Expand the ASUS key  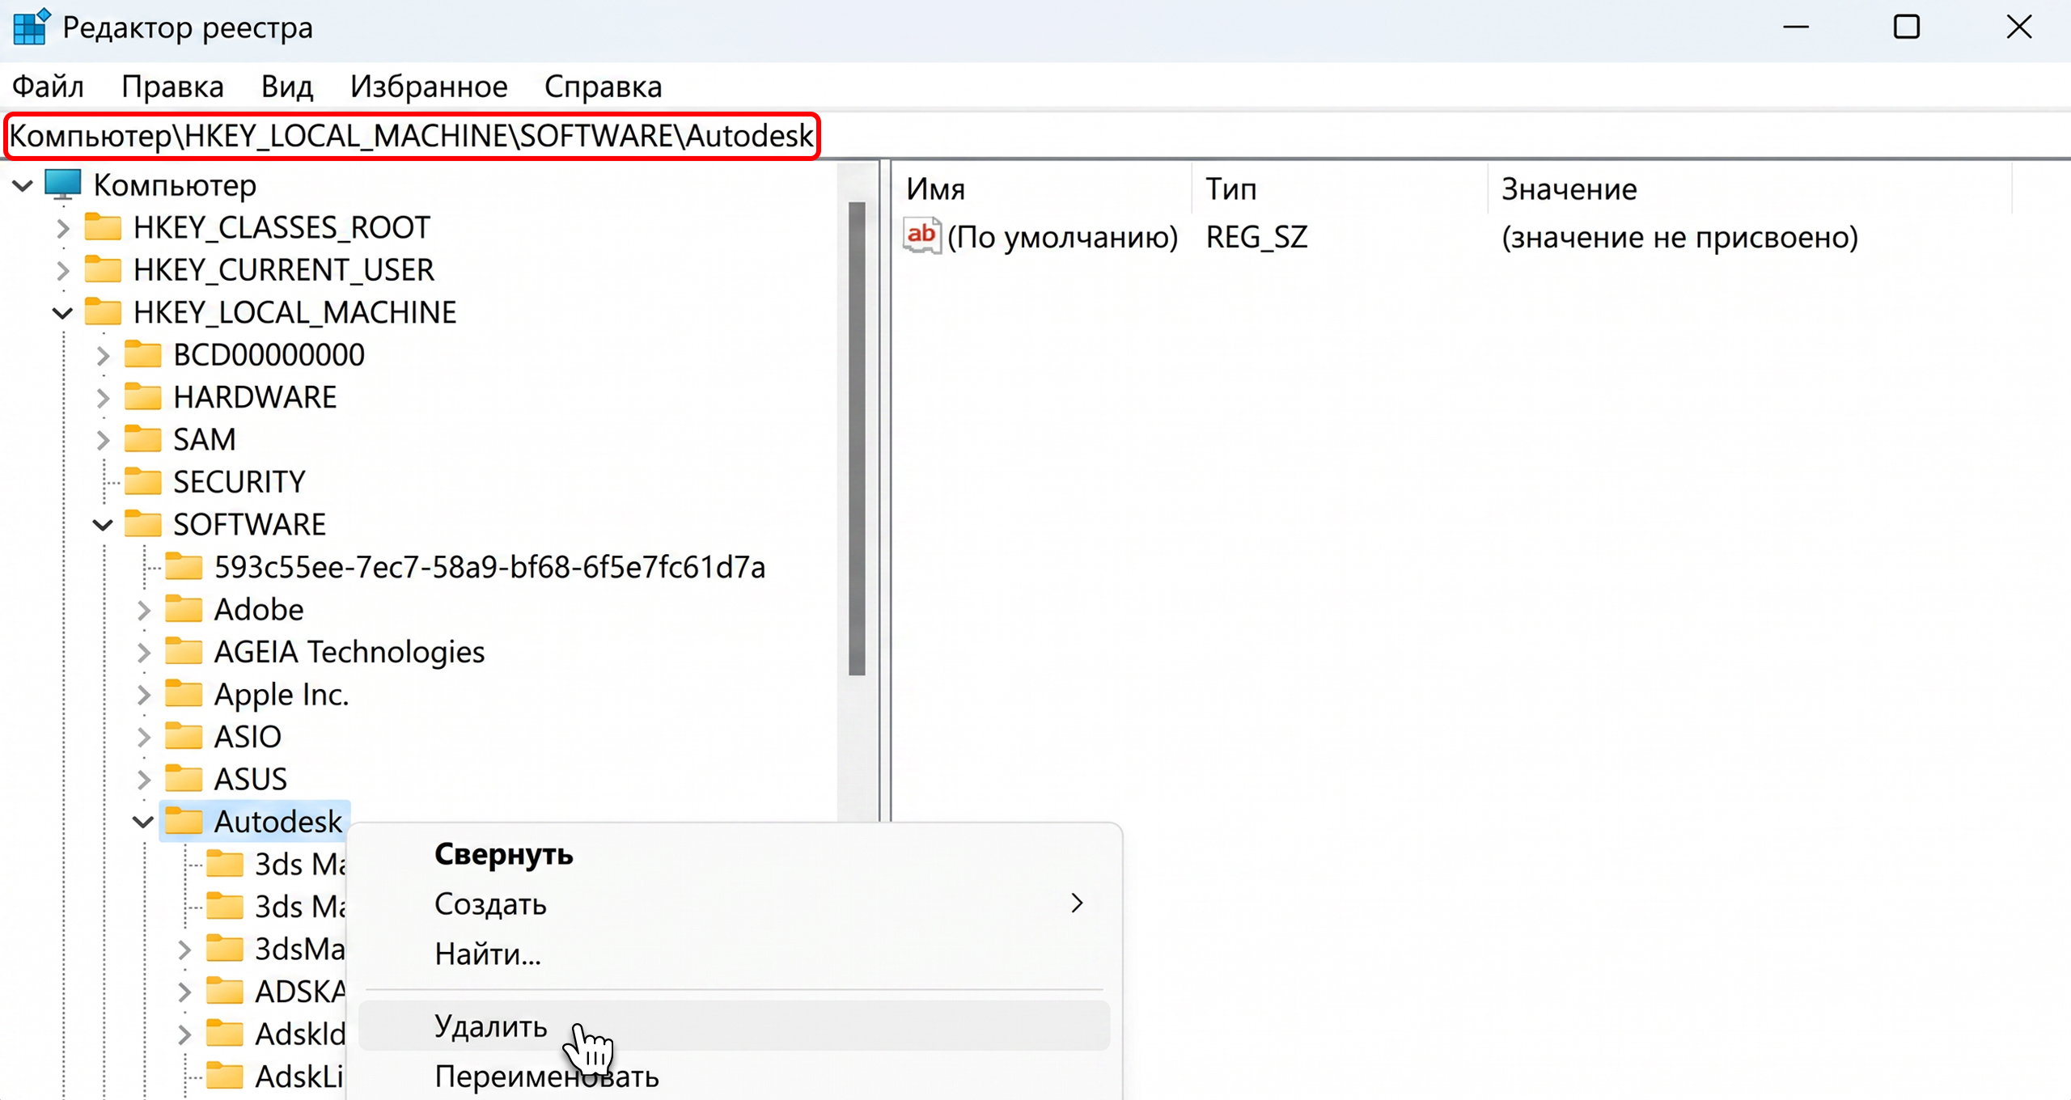(144, 780)
